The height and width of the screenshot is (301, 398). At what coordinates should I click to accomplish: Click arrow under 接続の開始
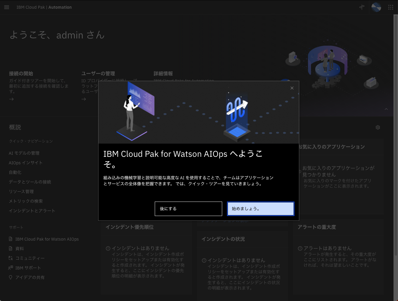pos(11,99)
